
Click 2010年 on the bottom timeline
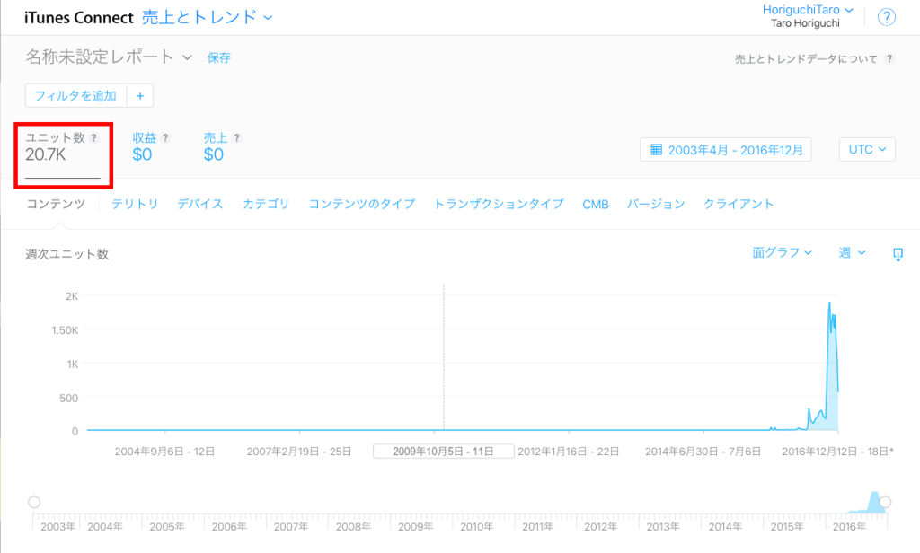tap(476, 527)
